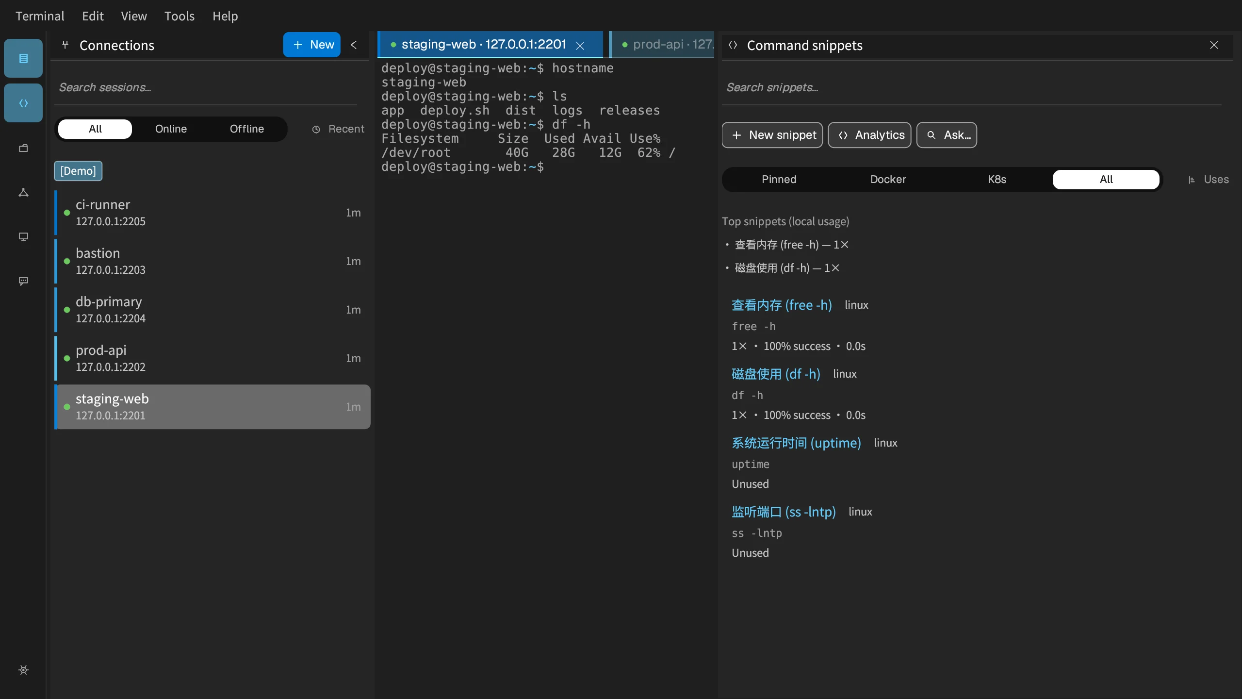Viewport: 1242px width, 699px height.
Task: Open the Help menu
Action: (225, 16)
